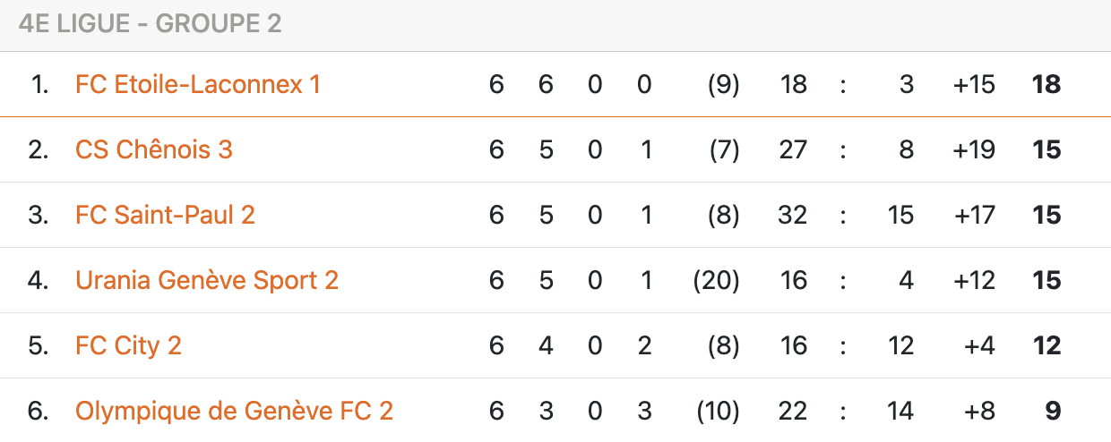Select the FC City 2 link
The width and height of the screenshot is (1111, 442).
click(128, 345)
